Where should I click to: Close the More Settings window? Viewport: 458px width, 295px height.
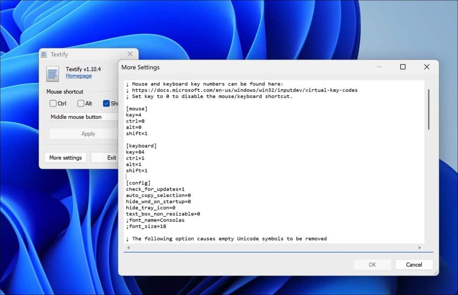(427, 67)
